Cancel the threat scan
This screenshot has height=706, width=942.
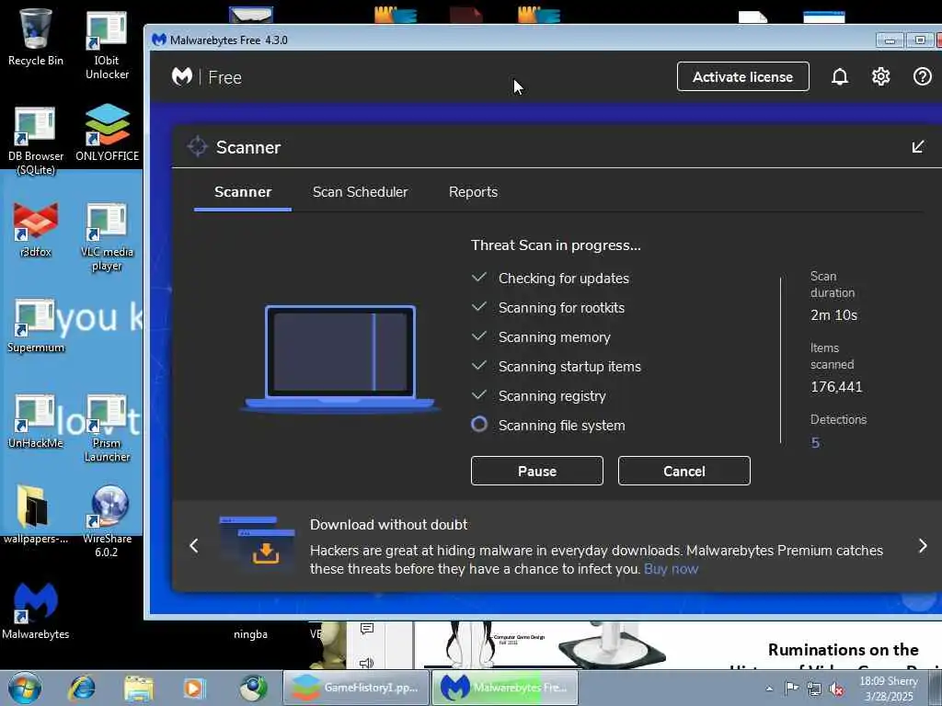coord(684,471)
